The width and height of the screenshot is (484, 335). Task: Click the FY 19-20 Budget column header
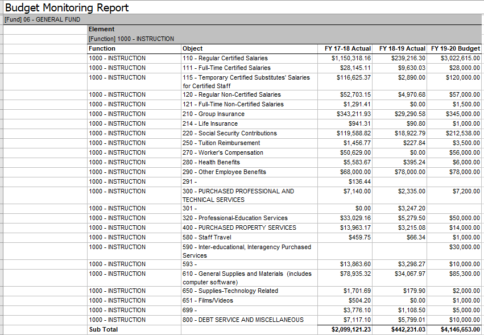[454, 48]
